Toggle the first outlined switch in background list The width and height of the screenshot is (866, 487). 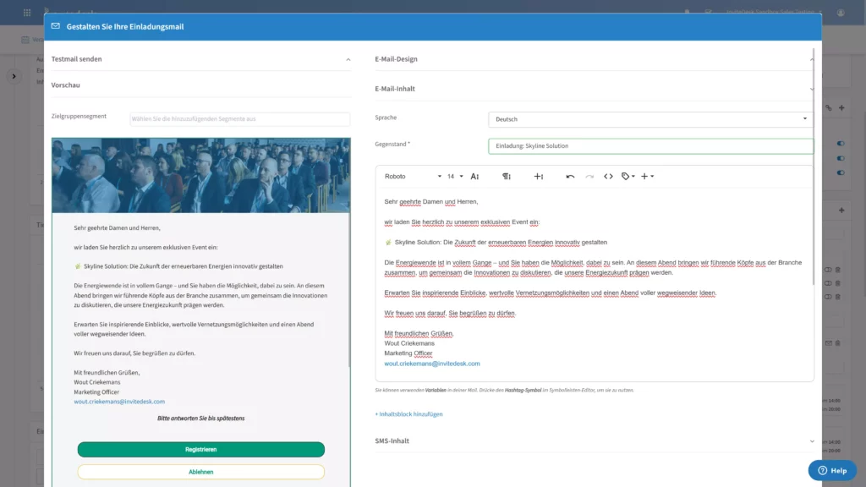click(828, 270)
